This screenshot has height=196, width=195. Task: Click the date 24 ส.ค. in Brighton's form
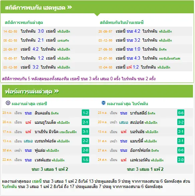tap(103, 160)
